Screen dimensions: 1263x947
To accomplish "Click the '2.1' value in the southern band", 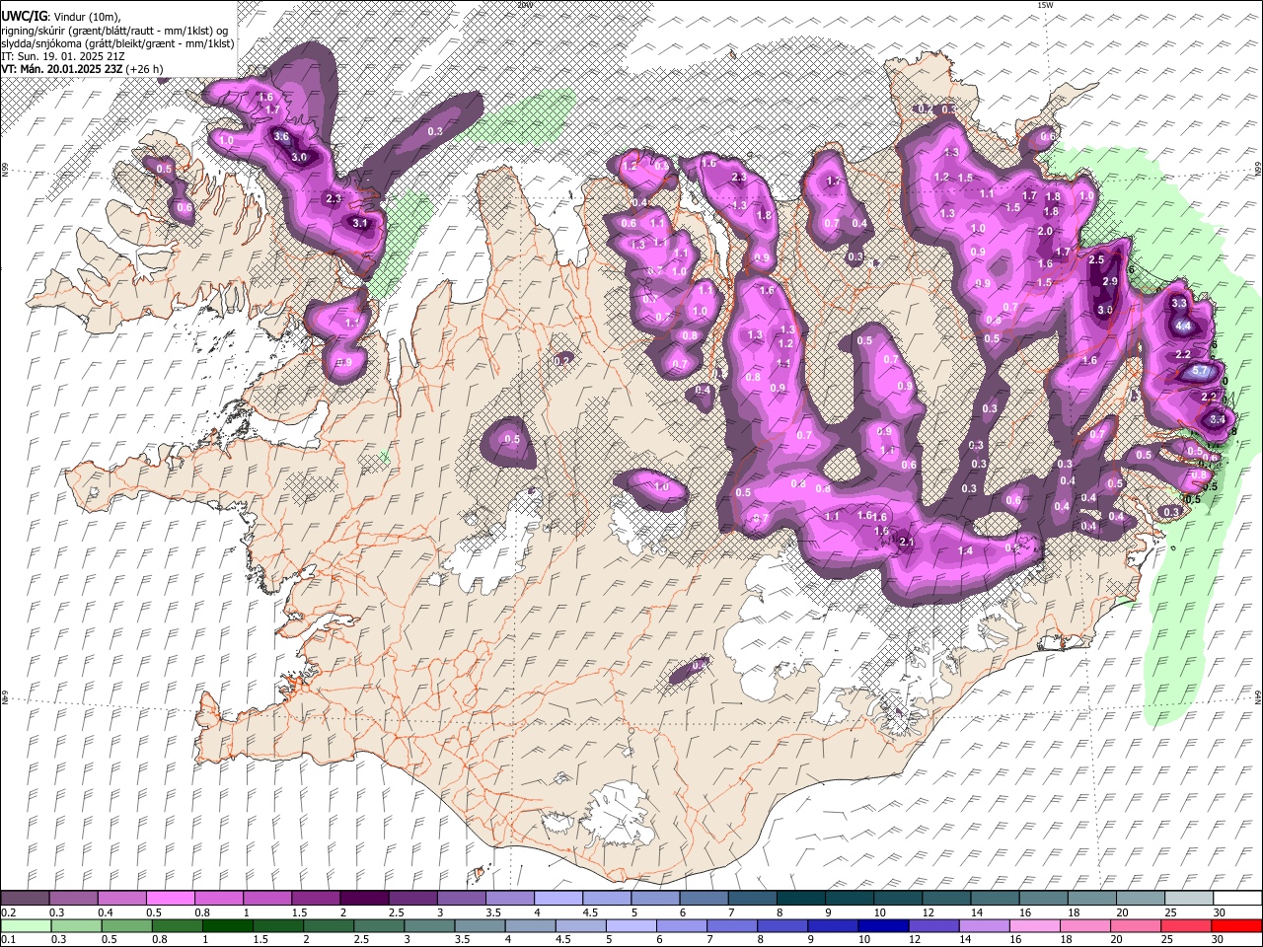I will [907, 542].
